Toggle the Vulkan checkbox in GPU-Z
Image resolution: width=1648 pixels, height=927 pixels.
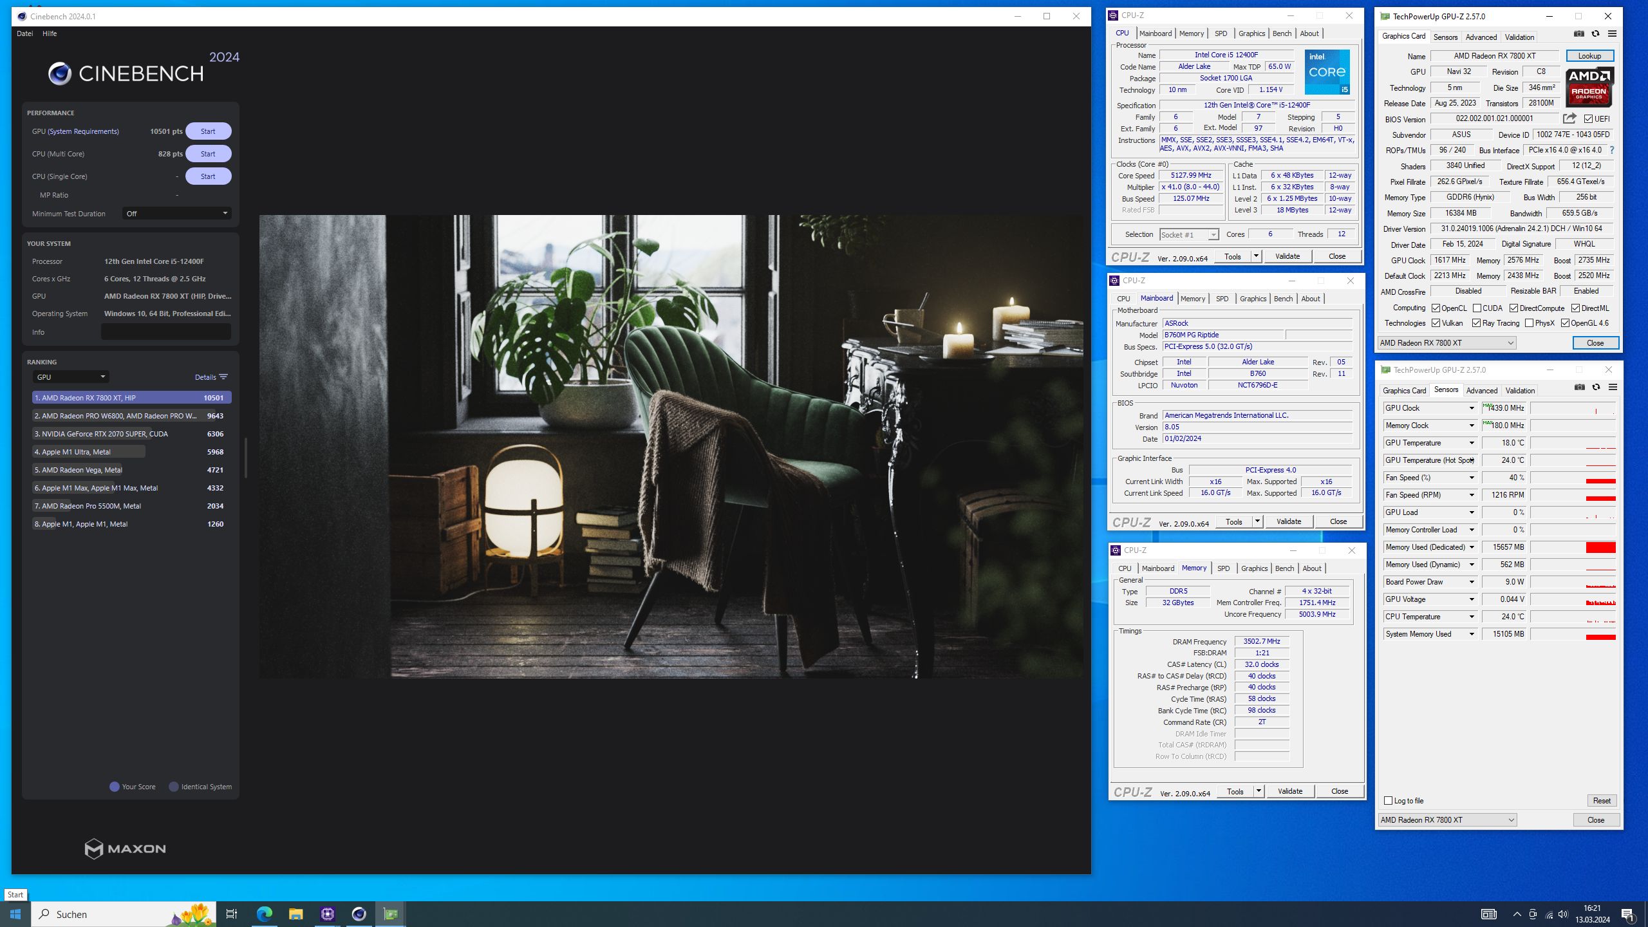click(x=1436, y=323)
